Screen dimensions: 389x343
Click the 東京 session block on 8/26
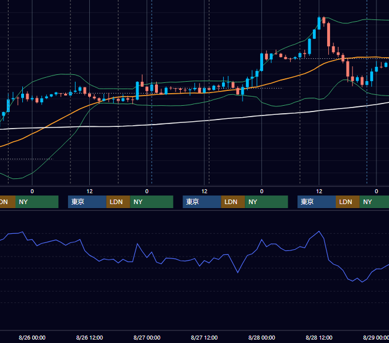pos(87,202)
